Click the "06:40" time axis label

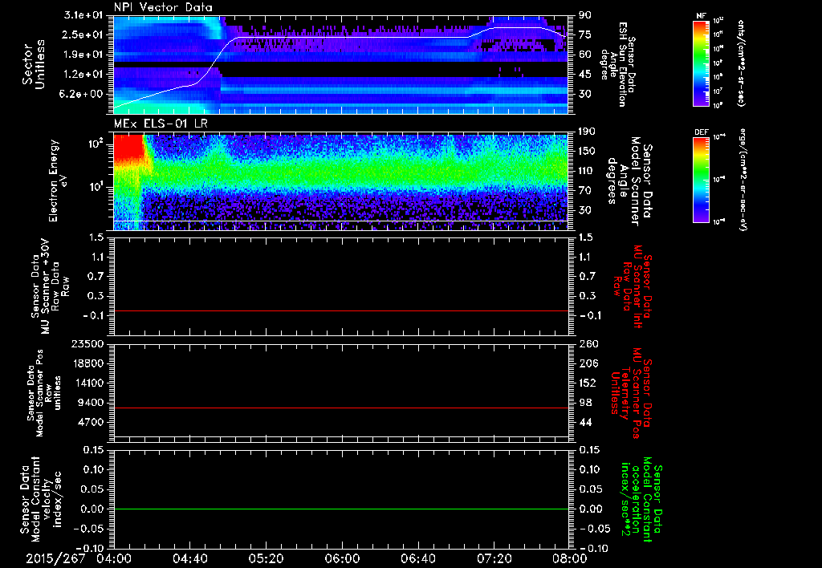pos(417,558)
